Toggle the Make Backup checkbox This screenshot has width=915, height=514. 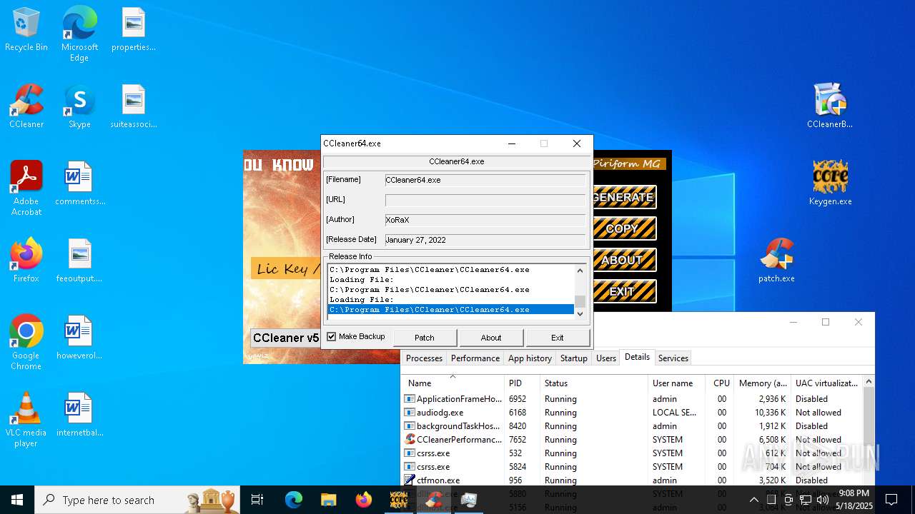[x=331, y=336]
